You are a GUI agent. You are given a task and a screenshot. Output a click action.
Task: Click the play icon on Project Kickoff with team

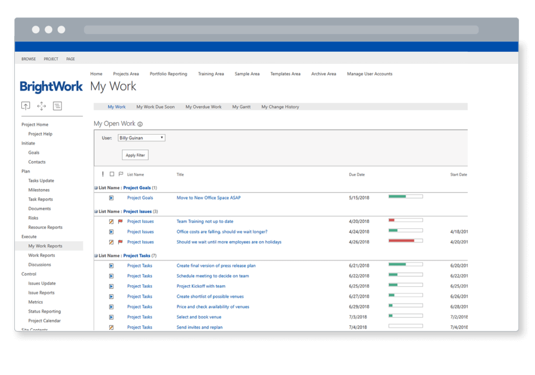tap(111, 286)
